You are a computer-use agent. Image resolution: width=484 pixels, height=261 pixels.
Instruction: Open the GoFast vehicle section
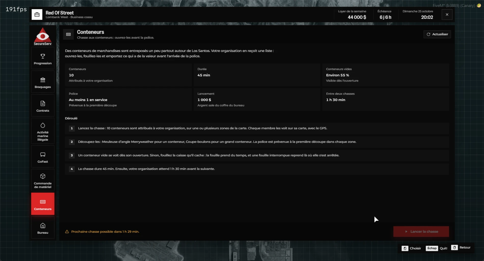click(43, 157)
